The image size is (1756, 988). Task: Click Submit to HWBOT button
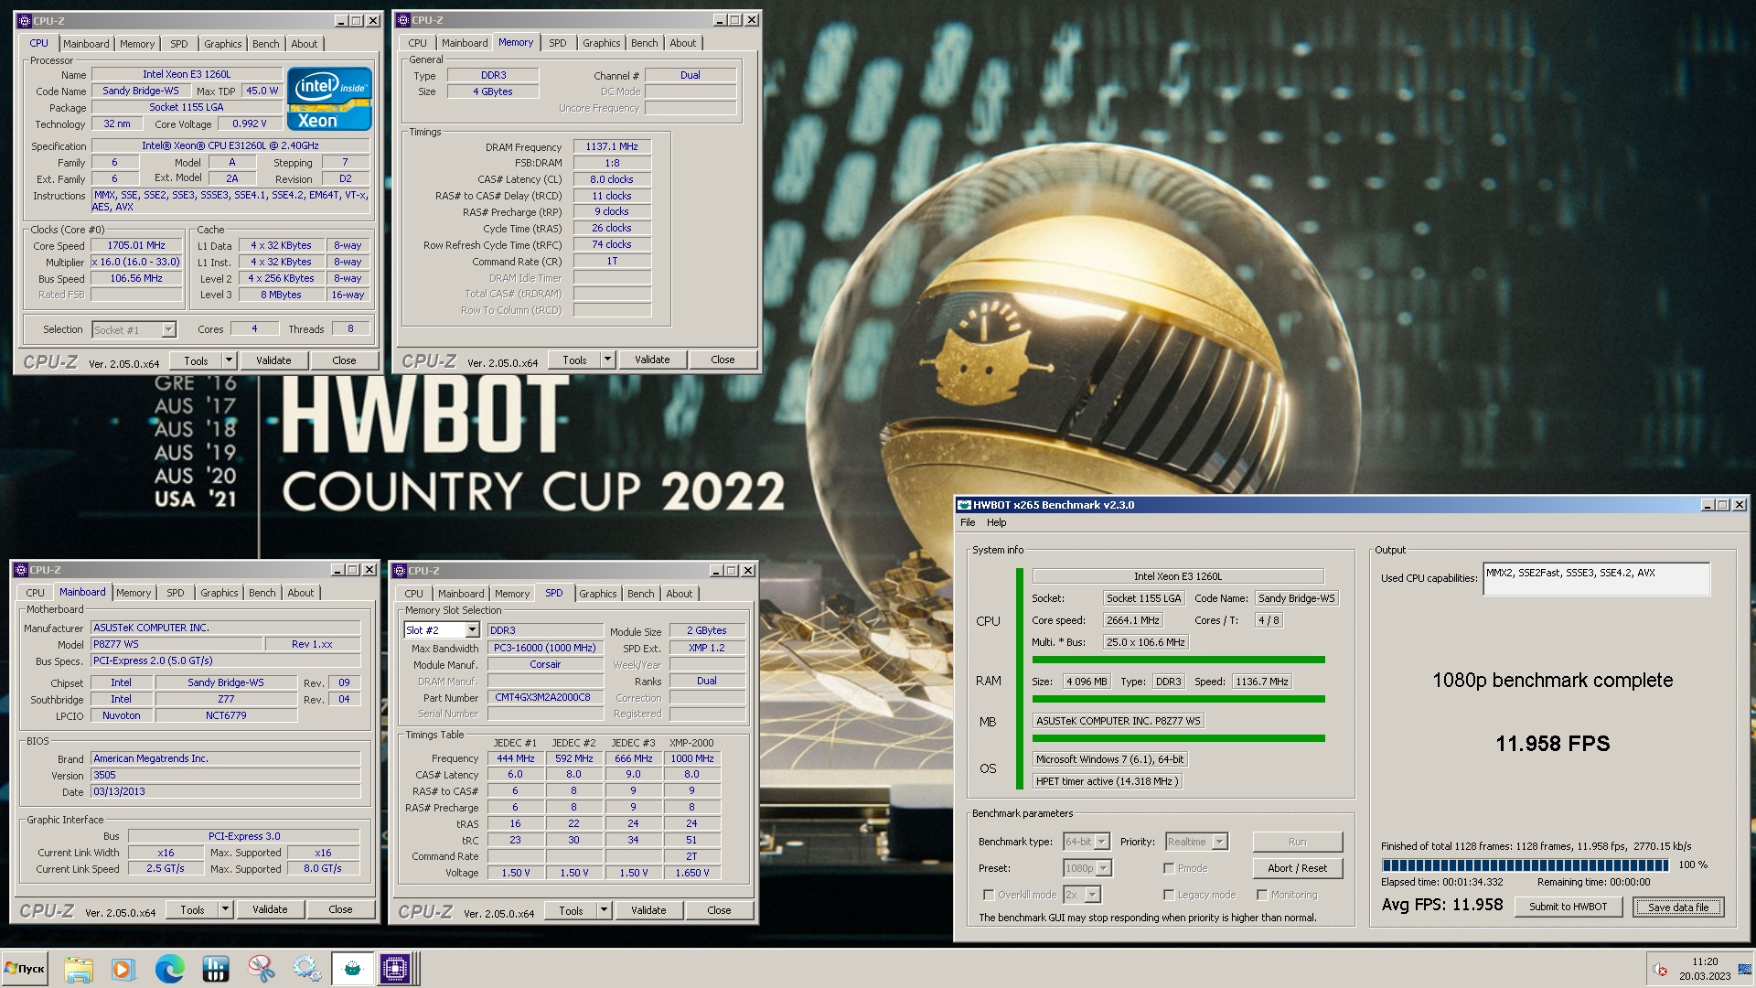tap(1568, 907)
